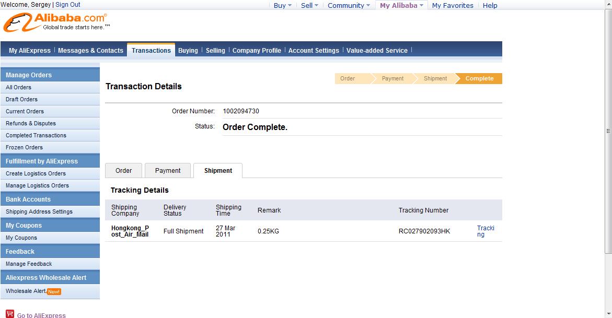Viewport: 612px width, 318px height.
Task: Click the 0.25KG remark cell
Action: click(x=268, y=231)
